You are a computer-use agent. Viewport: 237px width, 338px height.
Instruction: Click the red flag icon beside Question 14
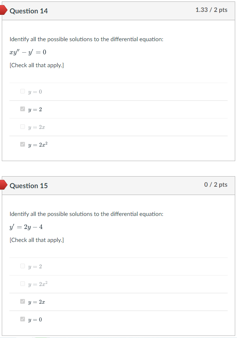3,10
